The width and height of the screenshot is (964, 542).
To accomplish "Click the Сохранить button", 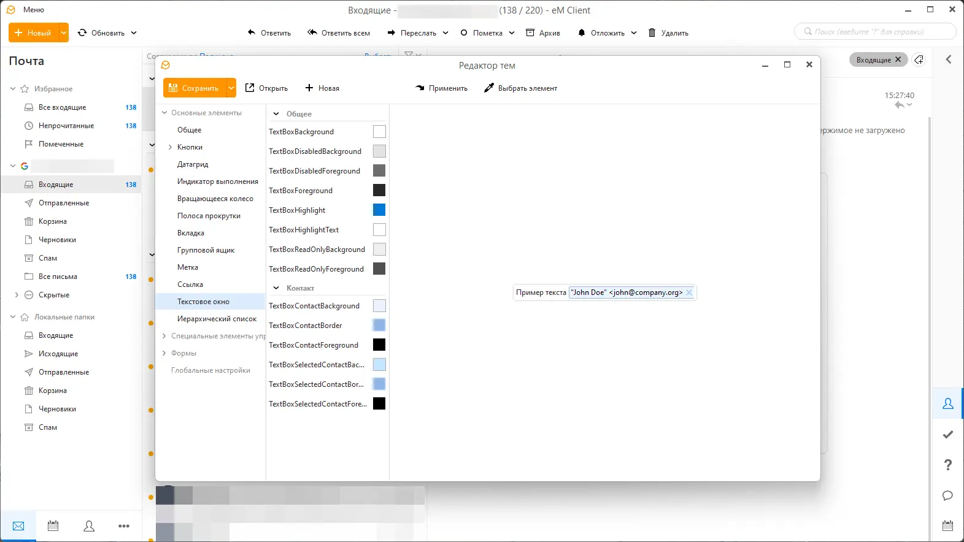I will click(195, 88).
